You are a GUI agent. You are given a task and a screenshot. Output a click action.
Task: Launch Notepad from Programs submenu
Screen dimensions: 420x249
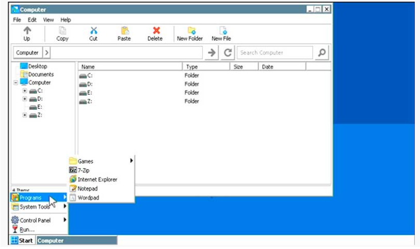pos(87,189)
